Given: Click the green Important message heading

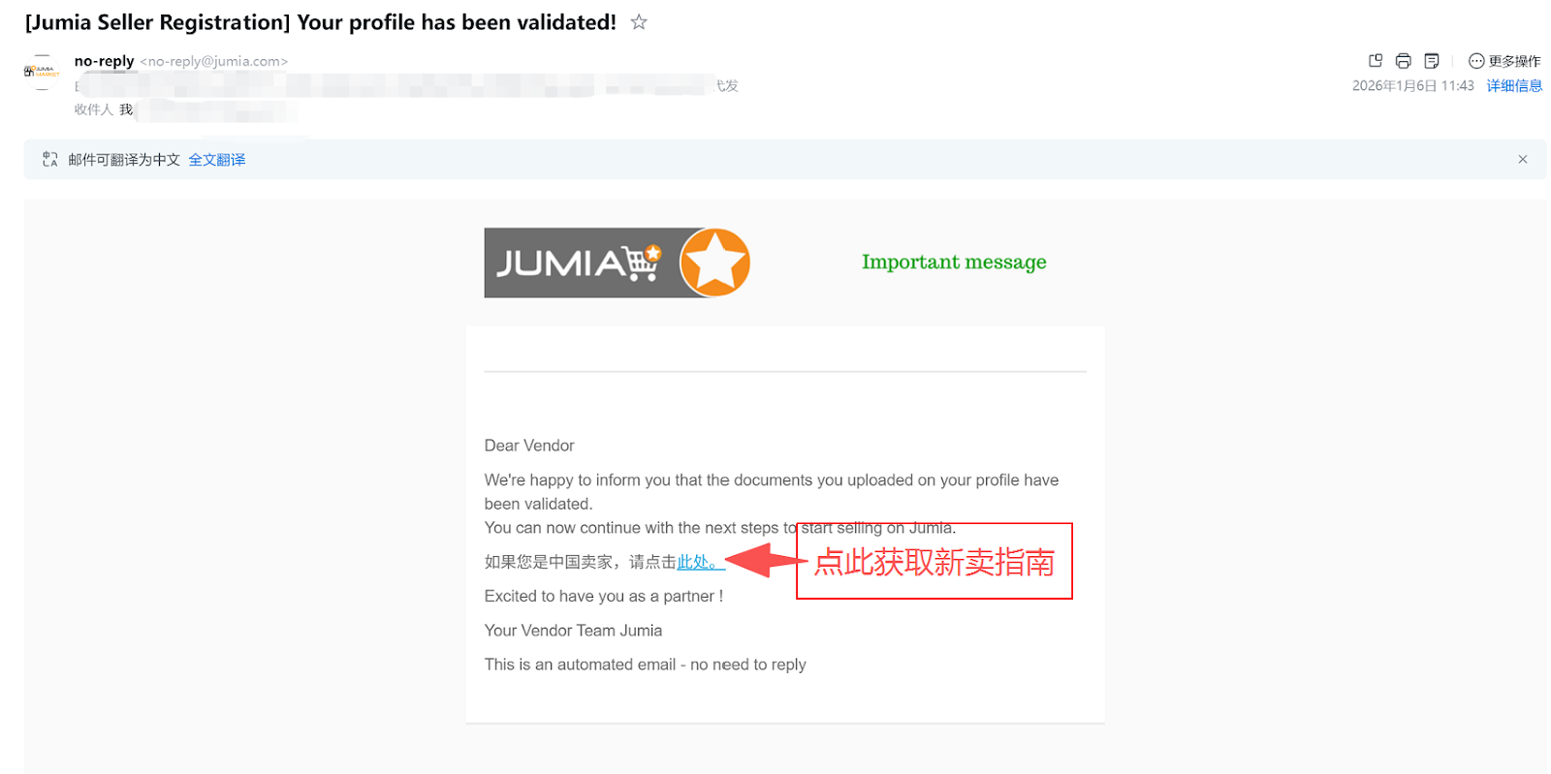Looking at the screenshot, I should (x=954, y=262).
